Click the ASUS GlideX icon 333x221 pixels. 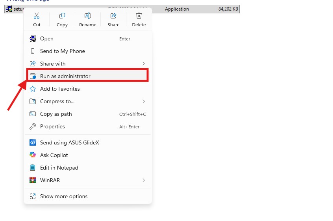[x=33, y=142]
